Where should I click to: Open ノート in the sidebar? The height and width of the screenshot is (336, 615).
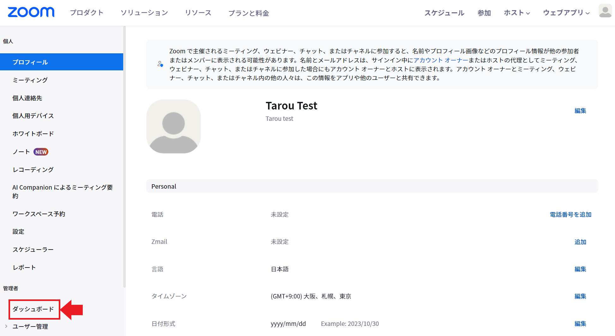(21, 152)
